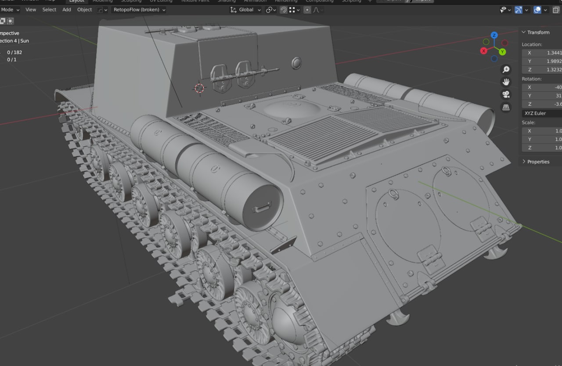Toggle viewport overlays button
Image resolution: width=562 pixels, height=366 pixels.
point(537,10)
